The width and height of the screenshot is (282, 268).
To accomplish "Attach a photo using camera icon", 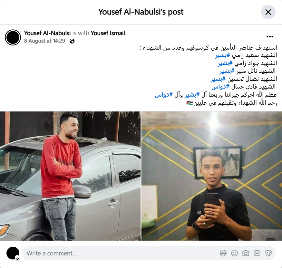I will [246, 253].
